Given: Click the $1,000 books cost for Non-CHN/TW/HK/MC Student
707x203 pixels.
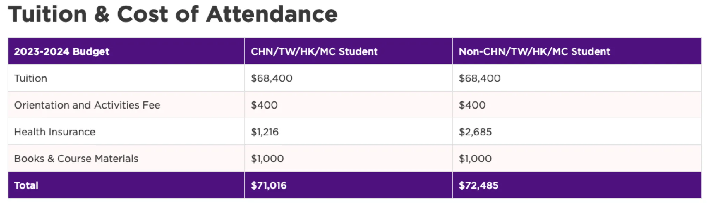Looking at the screenshot, I should coord(475,159).
